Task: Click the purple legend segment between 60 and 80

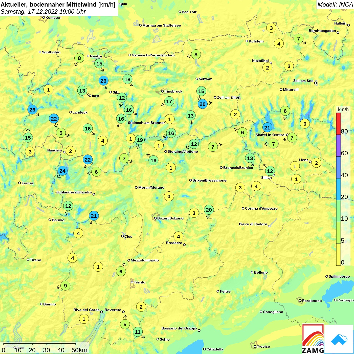Action: point(339,145)
